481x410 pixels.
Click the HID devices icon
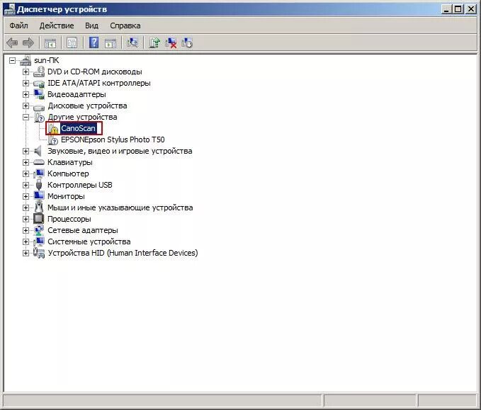coord(39,253)
